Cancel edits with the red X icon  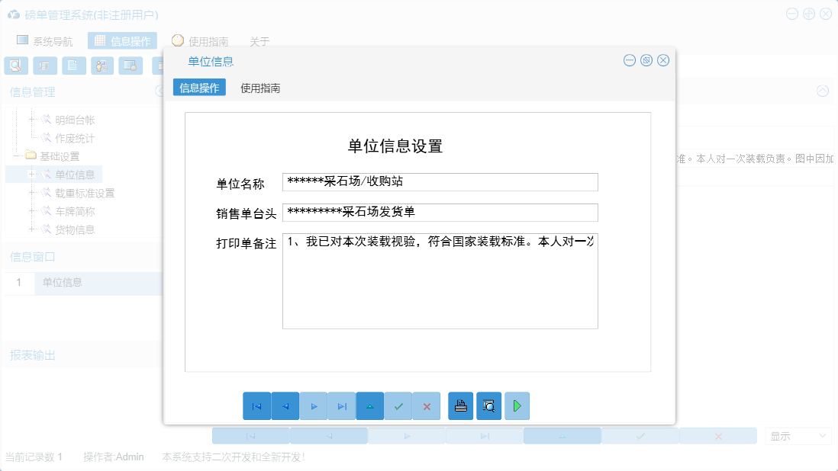(427, 405)
